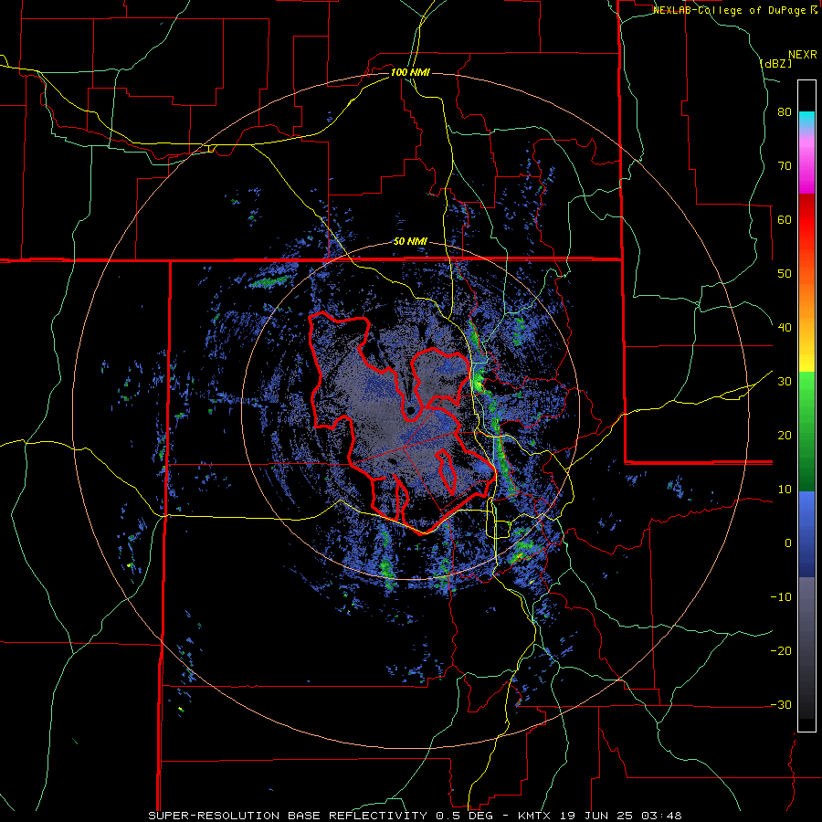The image size is (822, 822).
Task: Click the 50 value on the dBZ scale
Action: 785,274
